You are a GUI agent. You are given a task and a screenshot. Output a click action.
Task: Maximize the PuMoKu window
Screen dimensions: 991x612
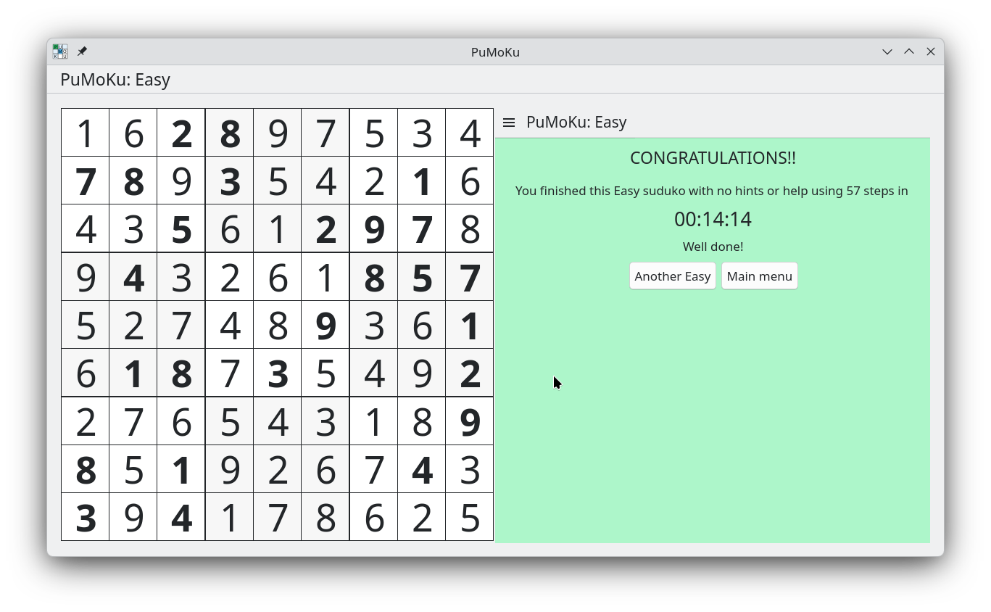click(x=908, y=51)
